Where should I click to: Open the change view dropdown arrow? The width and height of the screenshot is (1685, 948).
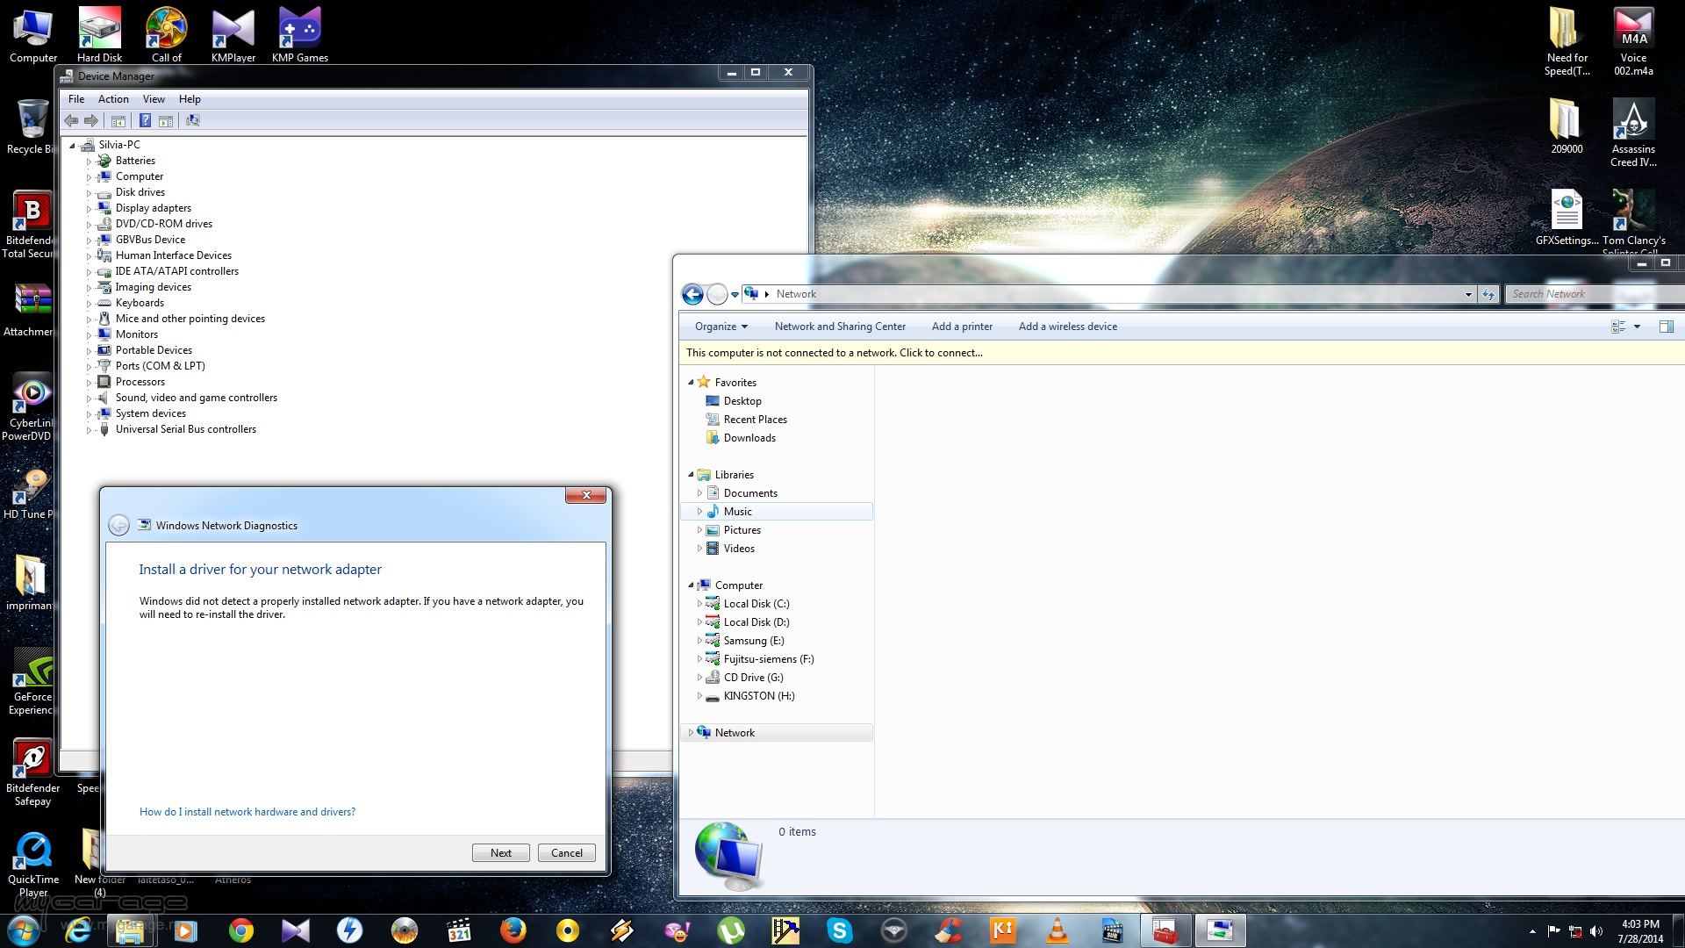1637,327
